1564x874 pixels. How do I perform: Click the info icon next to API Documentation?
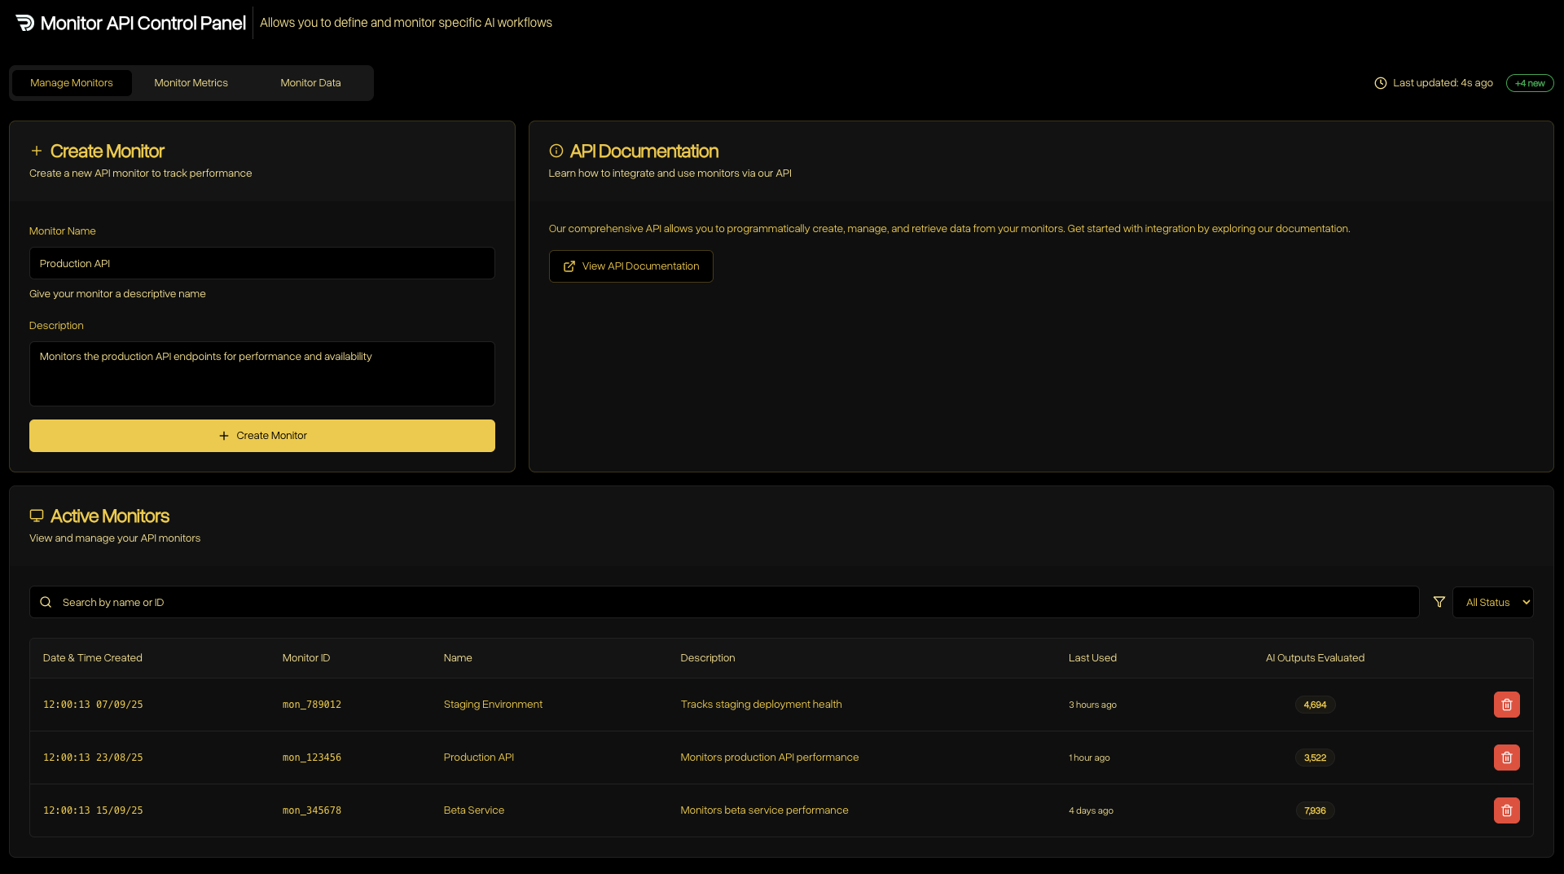coord(556,151)
